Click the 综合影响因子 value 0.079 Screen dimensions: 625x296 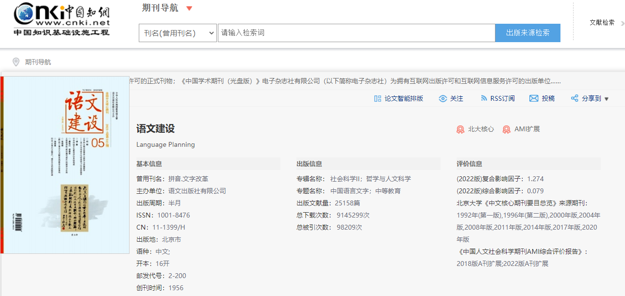click(x=536, y=191)
